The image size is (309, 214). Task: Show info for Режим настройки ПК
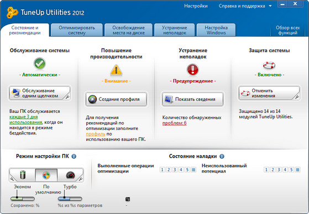coord(74,156)
